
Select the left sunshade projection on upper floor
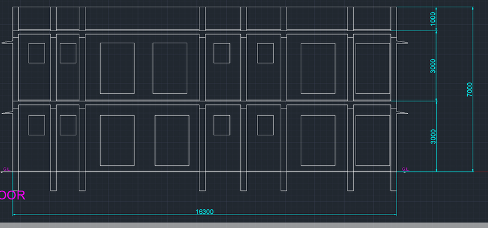(x=7, y=42)
